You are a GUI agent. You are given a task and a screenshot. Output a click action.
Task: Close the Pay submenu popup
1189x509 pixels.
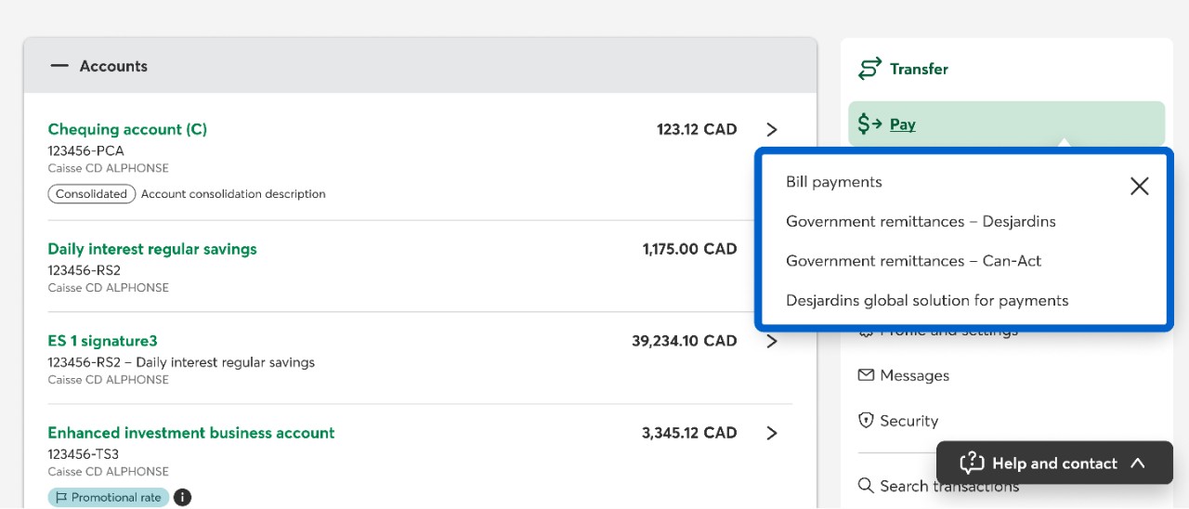tap(1139, 186)
